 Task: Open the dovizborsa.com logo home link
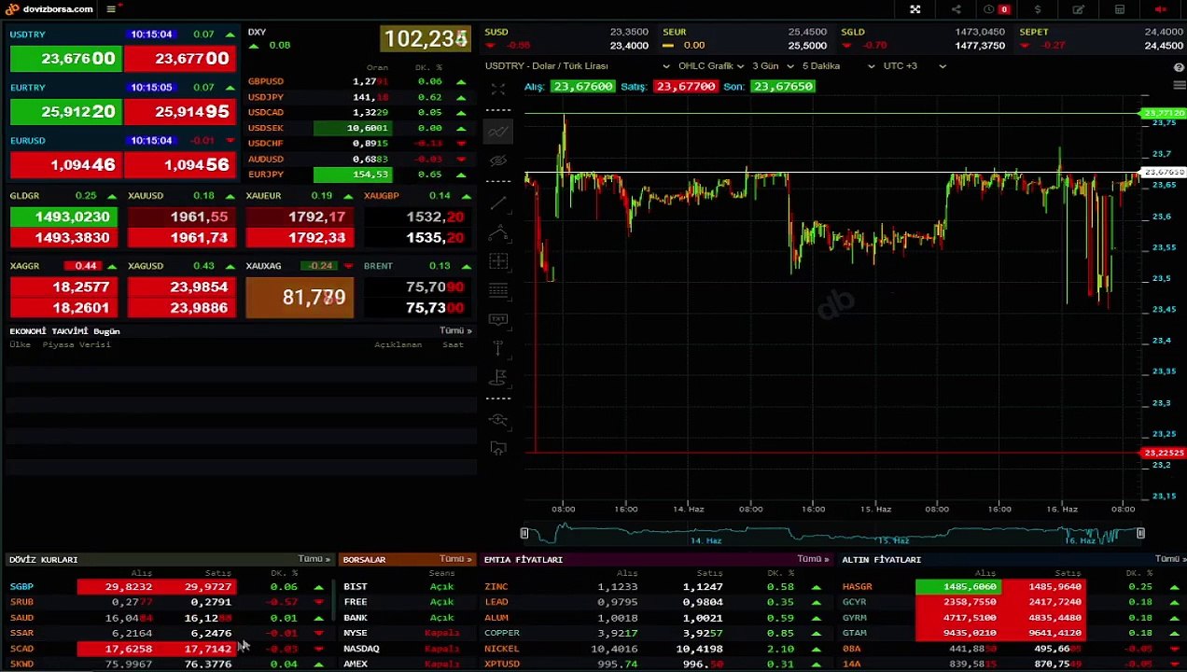click(49, 9)
